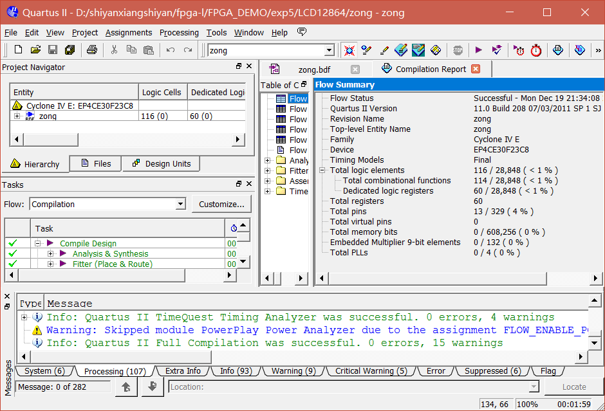
Task: Open Settings icon with pencil and checkmarks
Action: point(366,50)
